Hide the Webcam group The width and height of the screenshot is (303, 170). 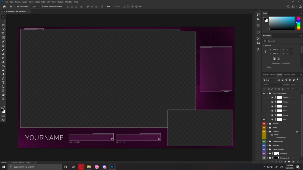264,146
